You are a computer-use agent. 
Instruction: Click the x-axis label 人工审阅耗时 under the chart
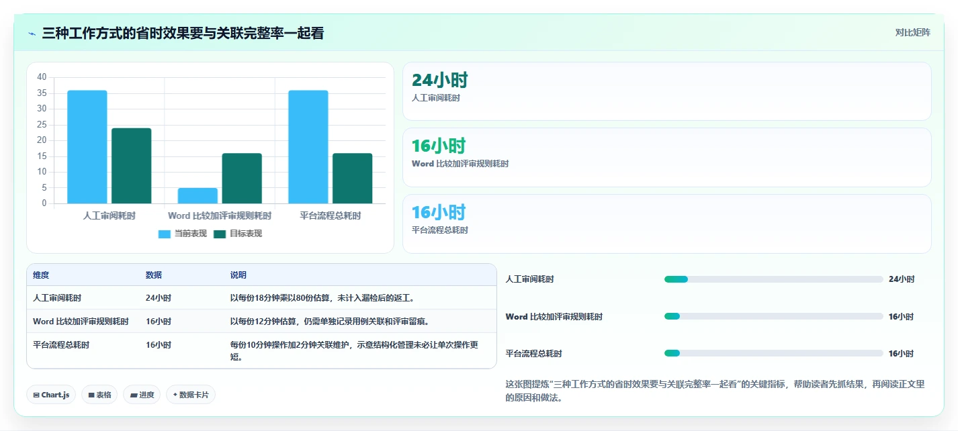click(109, 216)
